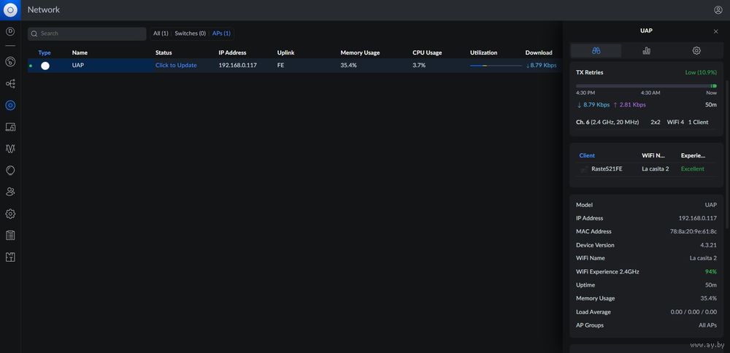This screenshot has height=353, width=730.
Task: Open the Topology view from the sidebar
Action: point(10,84)
